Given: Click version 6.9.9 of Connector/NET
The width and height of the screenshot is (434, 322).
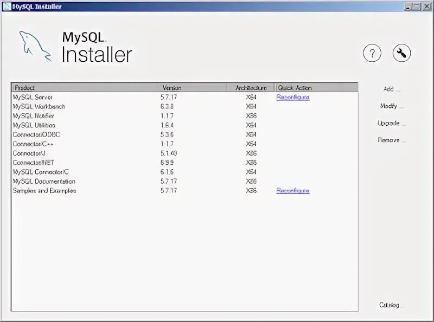Looking at the screenshot, I should click(167, 163).
